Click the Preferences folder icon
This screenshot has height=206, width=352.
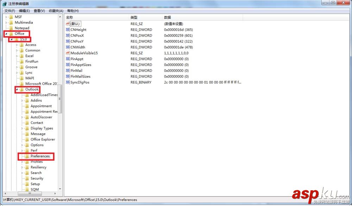(x=26, y=156)
